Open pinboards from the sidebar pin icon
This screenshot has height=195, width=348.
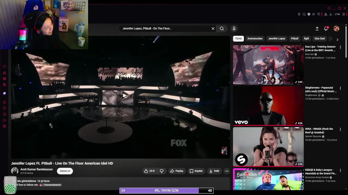(x=4, y=108)
